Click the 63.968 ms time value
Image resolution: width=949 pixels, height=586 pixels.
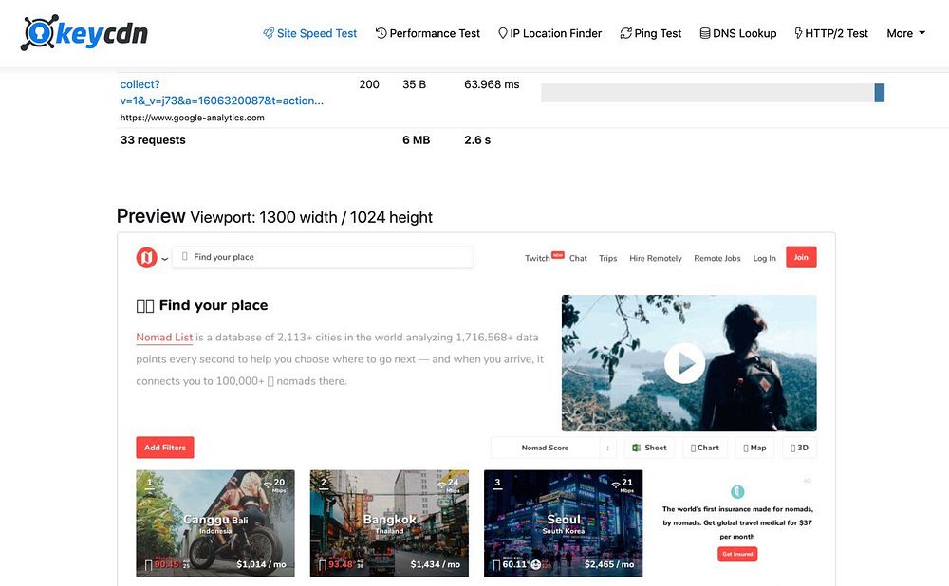pyautogui.click(x=492, y=84)
